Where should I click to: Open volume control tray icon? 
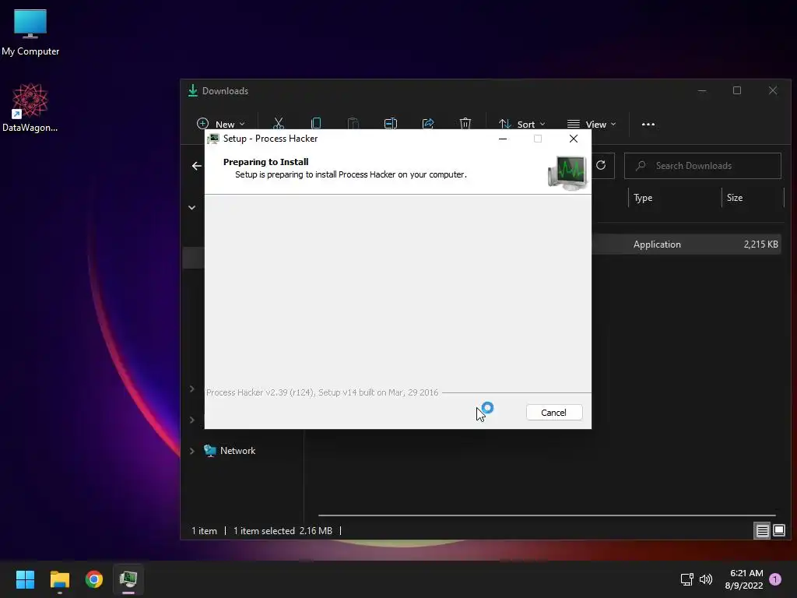[705, 579]
